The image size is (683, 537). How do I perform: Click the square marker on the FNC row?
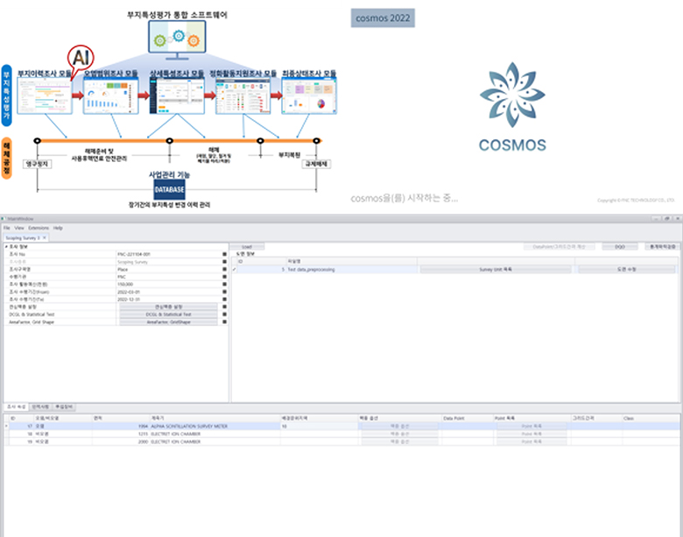tap(225, 277)
